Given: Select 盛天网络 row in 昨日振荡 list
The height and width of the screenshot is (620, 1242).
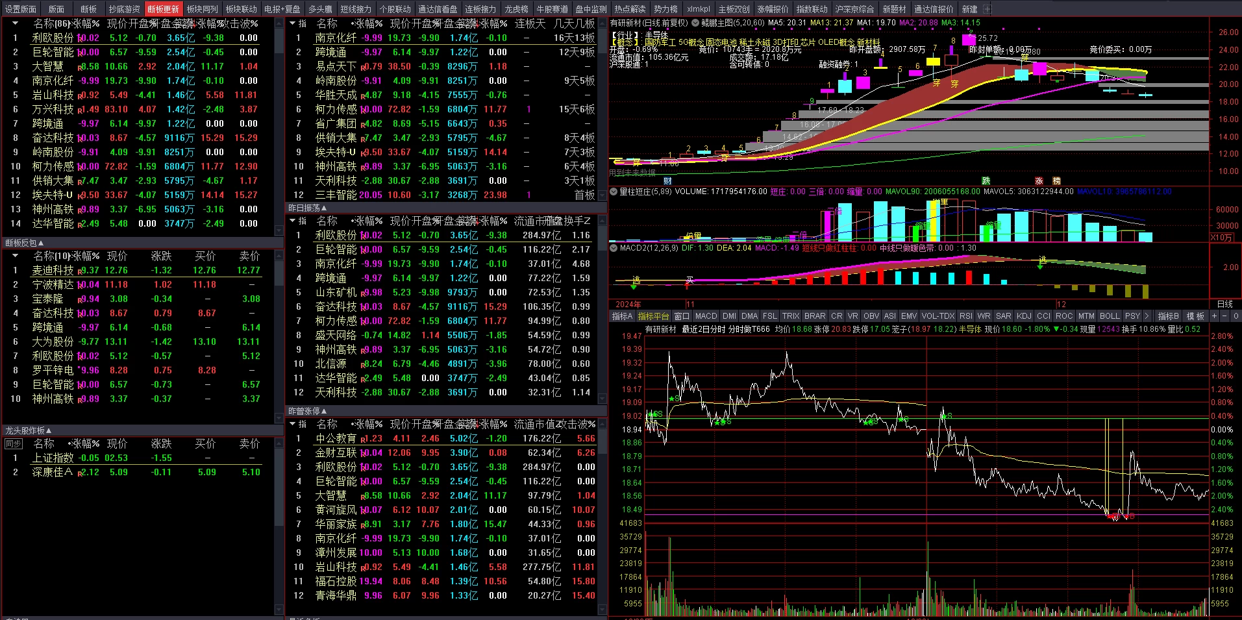Looking at the screenshot, I should tap(441, 335).
